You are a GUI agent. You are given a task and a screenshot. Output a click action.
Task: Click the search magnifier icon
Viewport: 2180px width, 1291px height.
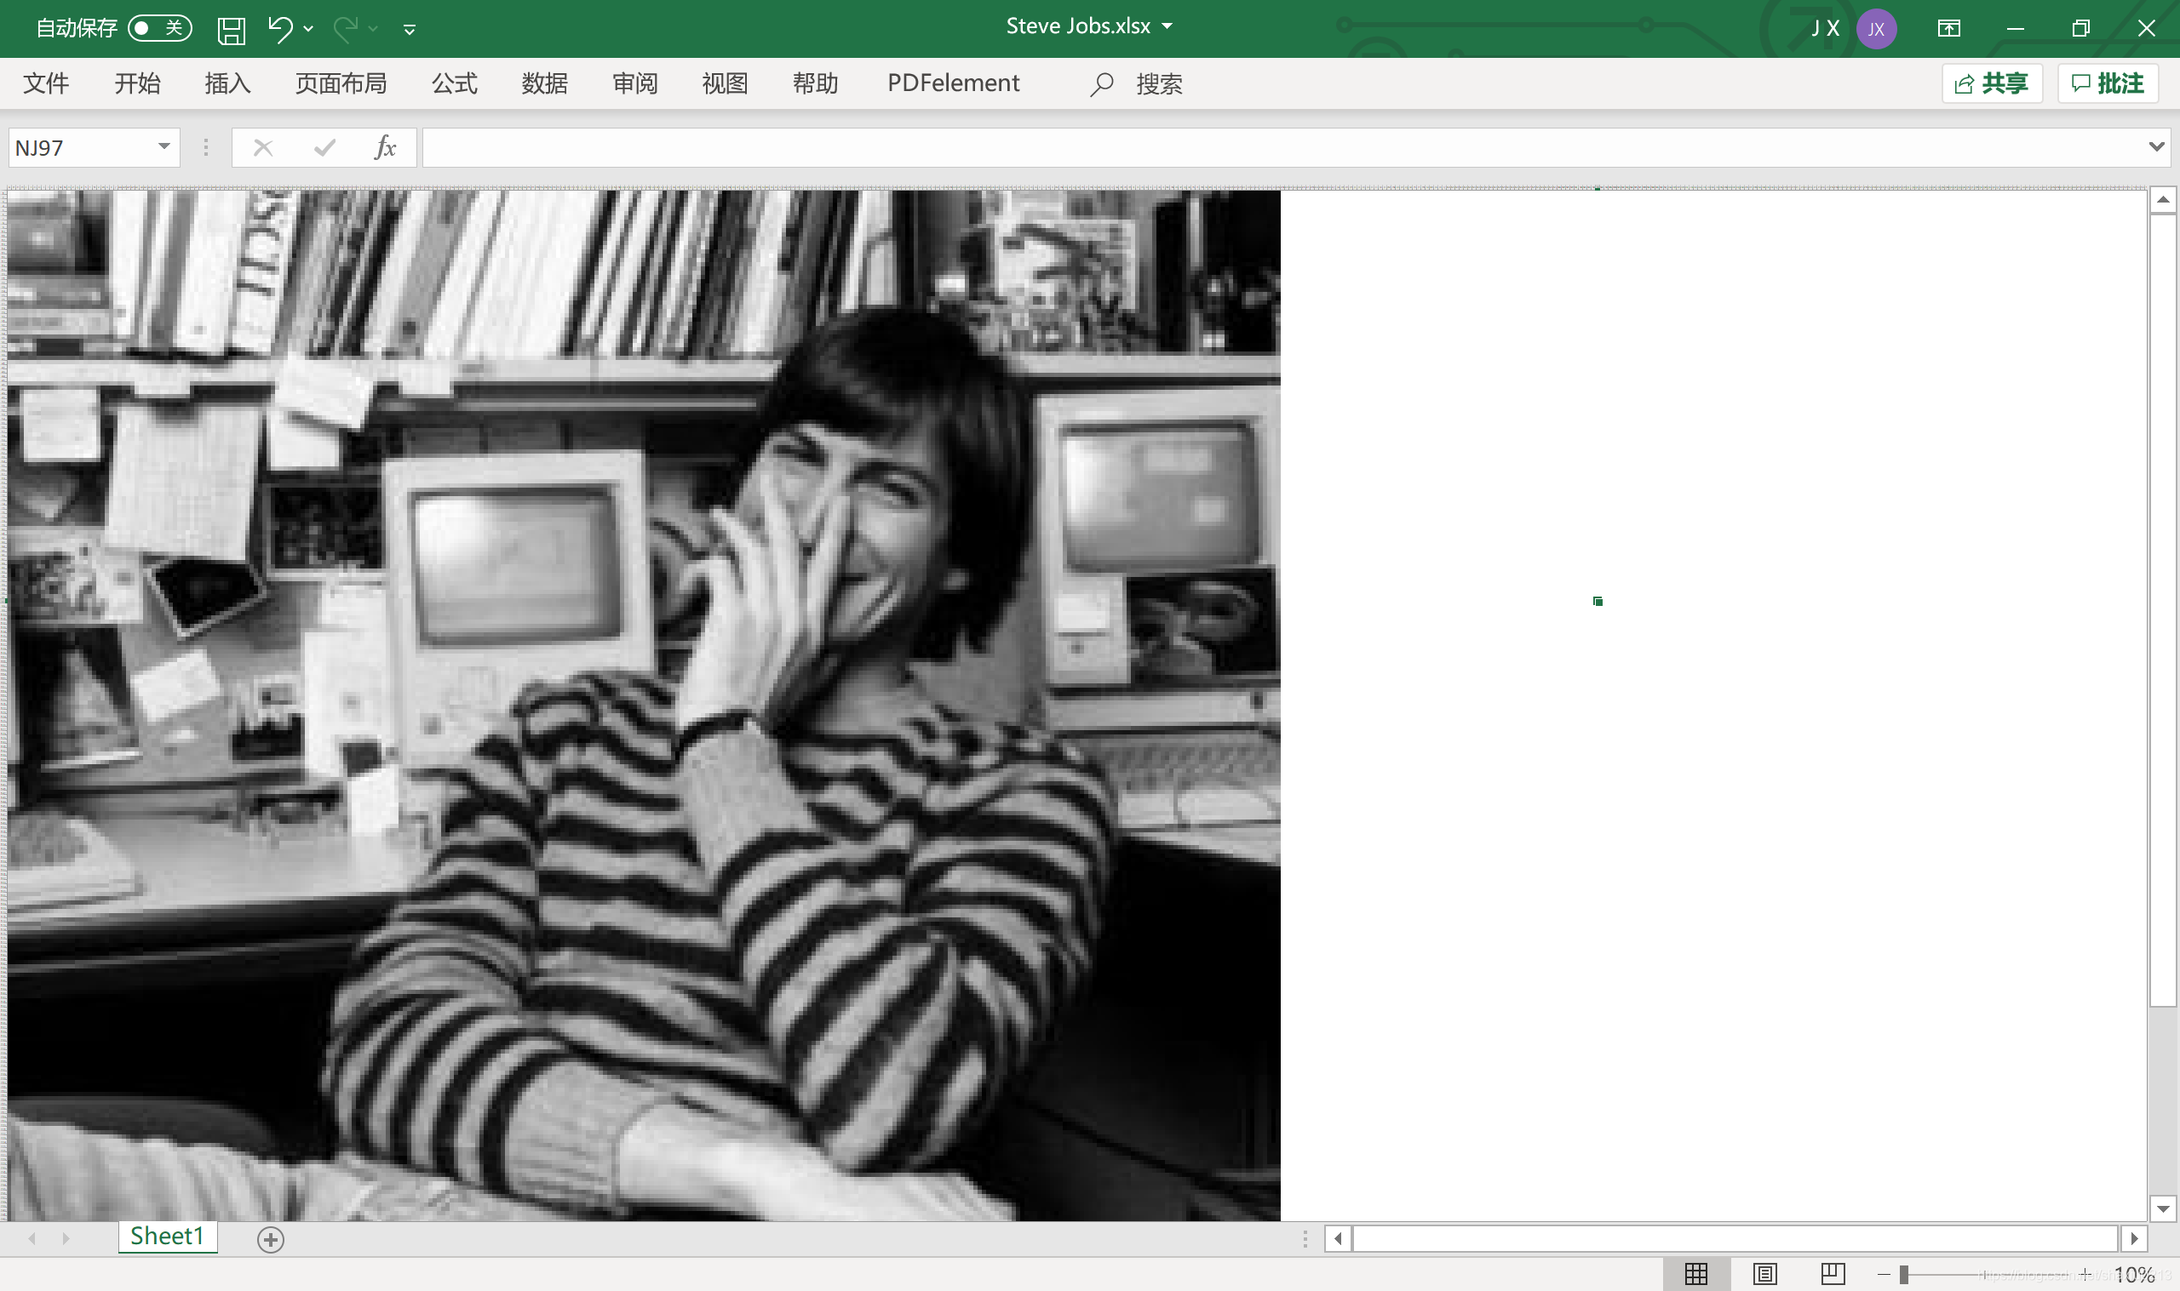(1101, 84)
